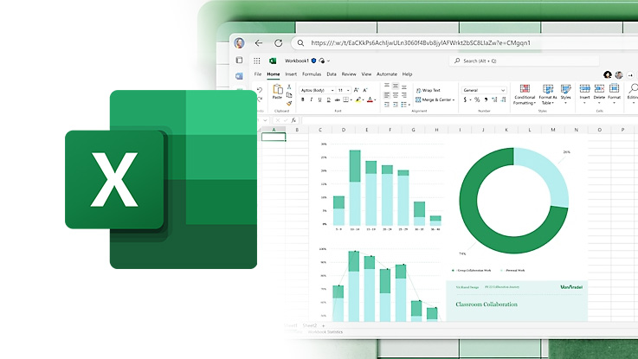Viewport: 638px width, 359px height.
Task: Click the Format cells button
Action: tap(615, 93)
